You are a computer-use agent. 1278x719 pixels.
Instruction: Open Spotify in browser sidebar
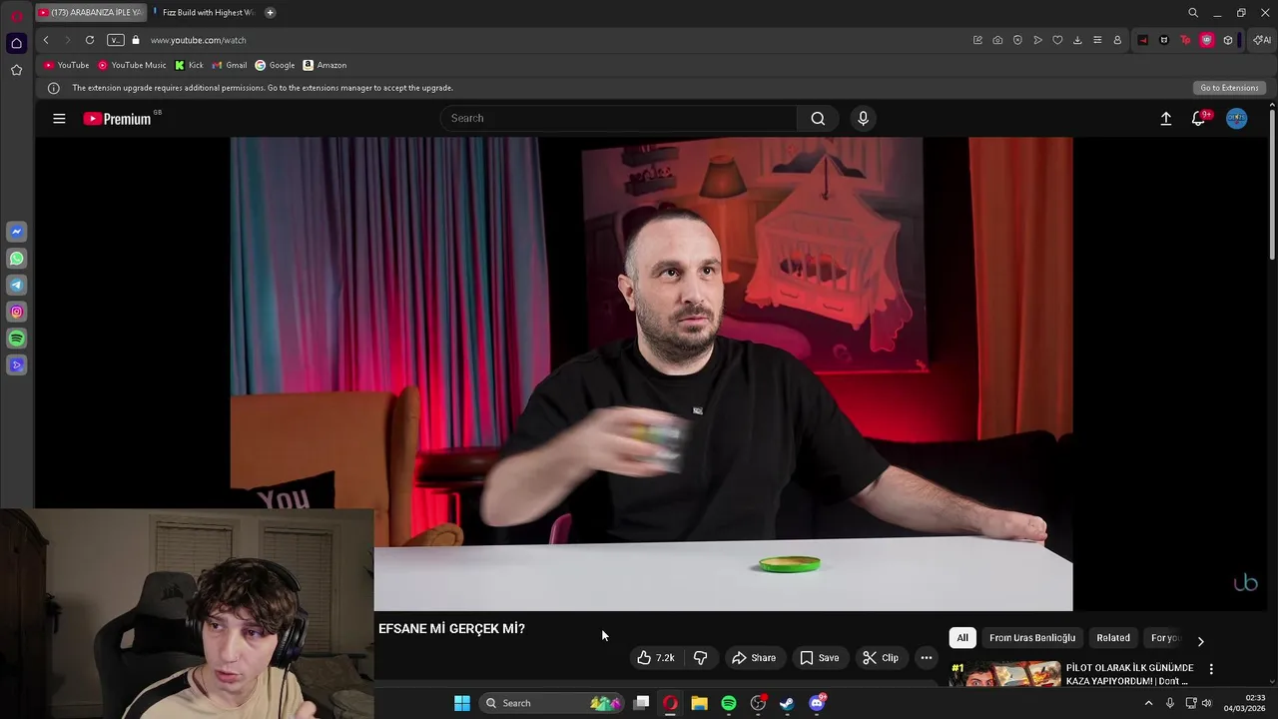tap(16, 339)
